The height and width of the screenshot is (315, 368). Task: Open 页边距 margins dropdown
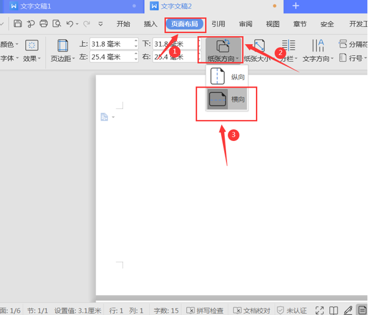pyautogui.click(x=62, y=50)
